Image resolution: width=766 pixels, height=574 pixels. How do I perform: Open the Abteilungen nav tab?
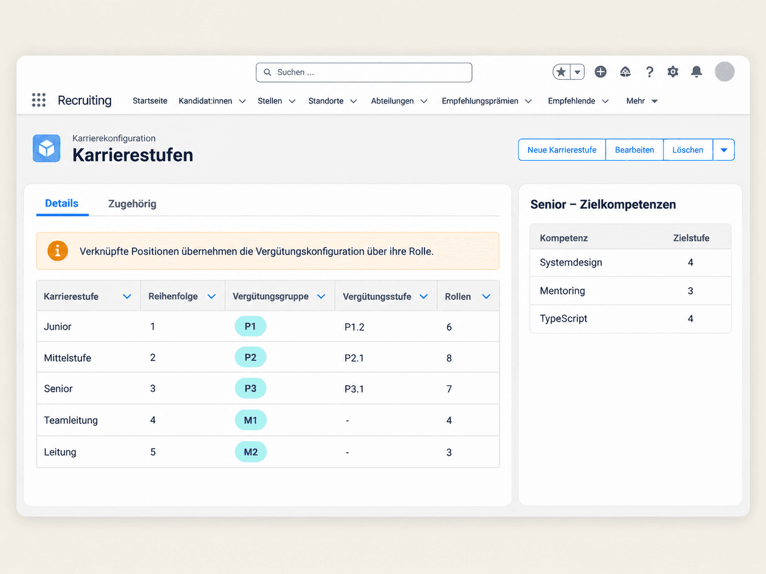click(392, 101)
